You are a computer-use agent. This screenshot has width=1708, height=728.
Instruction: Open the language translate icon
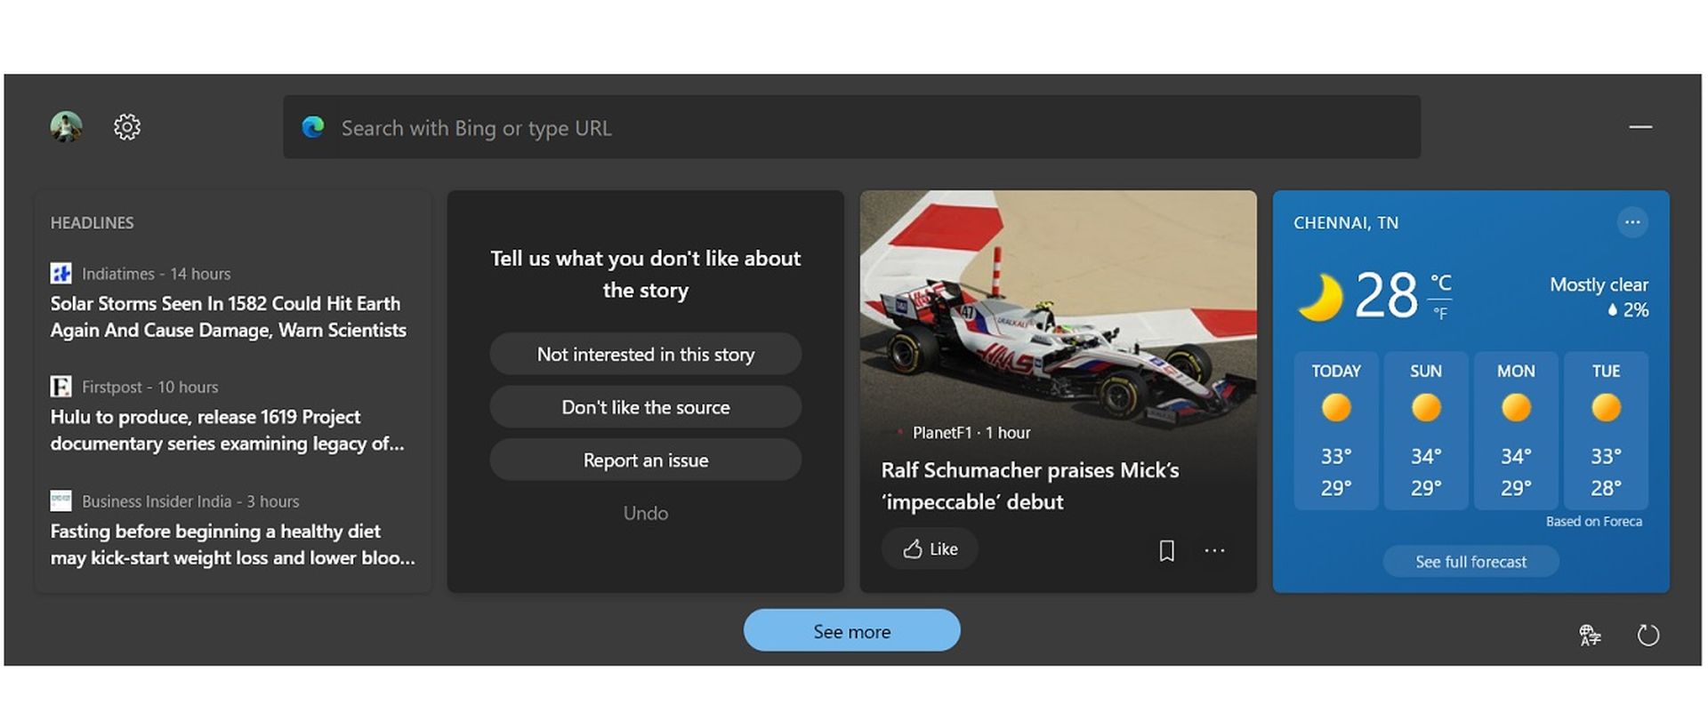click(x=1590, y=635)
